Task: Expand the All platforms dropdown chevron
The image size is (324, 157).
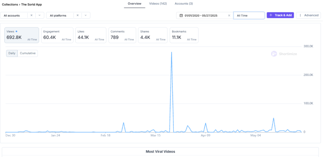Action: click(85, 15)
